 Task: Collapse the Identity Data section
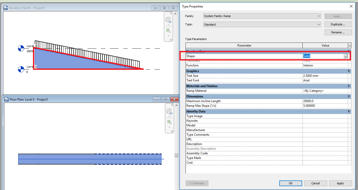coord(349,111)
